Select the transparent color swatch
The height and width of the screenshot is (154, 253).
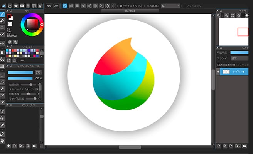[10, 24]
